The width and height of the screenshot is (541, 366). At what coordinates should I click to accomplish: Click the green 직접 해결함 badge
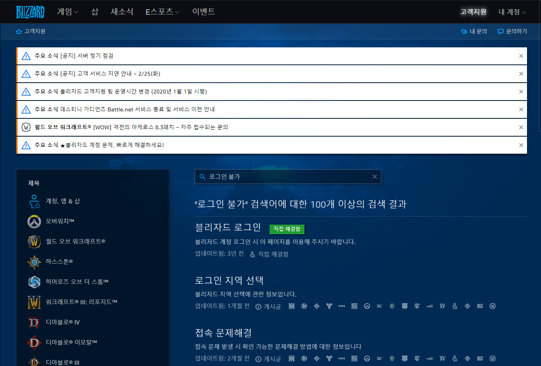(287, 229)
